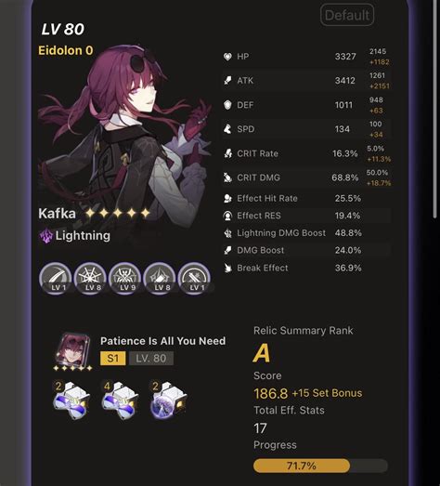
Task: Click the vertical scrollbar on right
Action: tap(435, 109)
